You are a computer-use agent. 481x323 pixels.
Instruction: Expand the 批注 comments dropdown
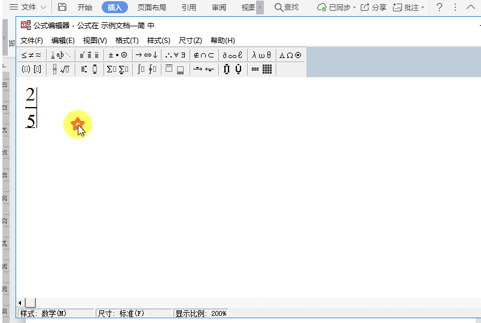423,8
